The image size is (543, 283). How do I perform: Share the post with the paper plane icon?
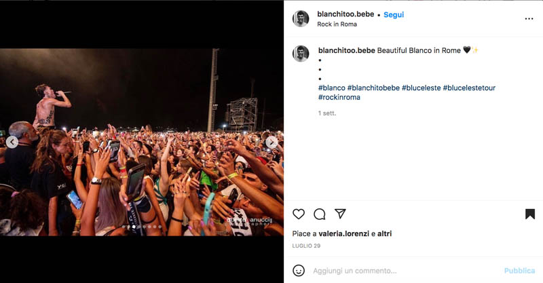340,214
